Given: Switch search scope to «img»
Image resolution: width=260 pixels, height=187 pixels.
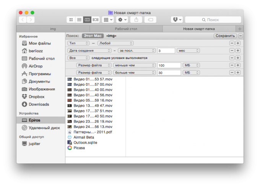Looking at the screenshot, I should (111, 36).
